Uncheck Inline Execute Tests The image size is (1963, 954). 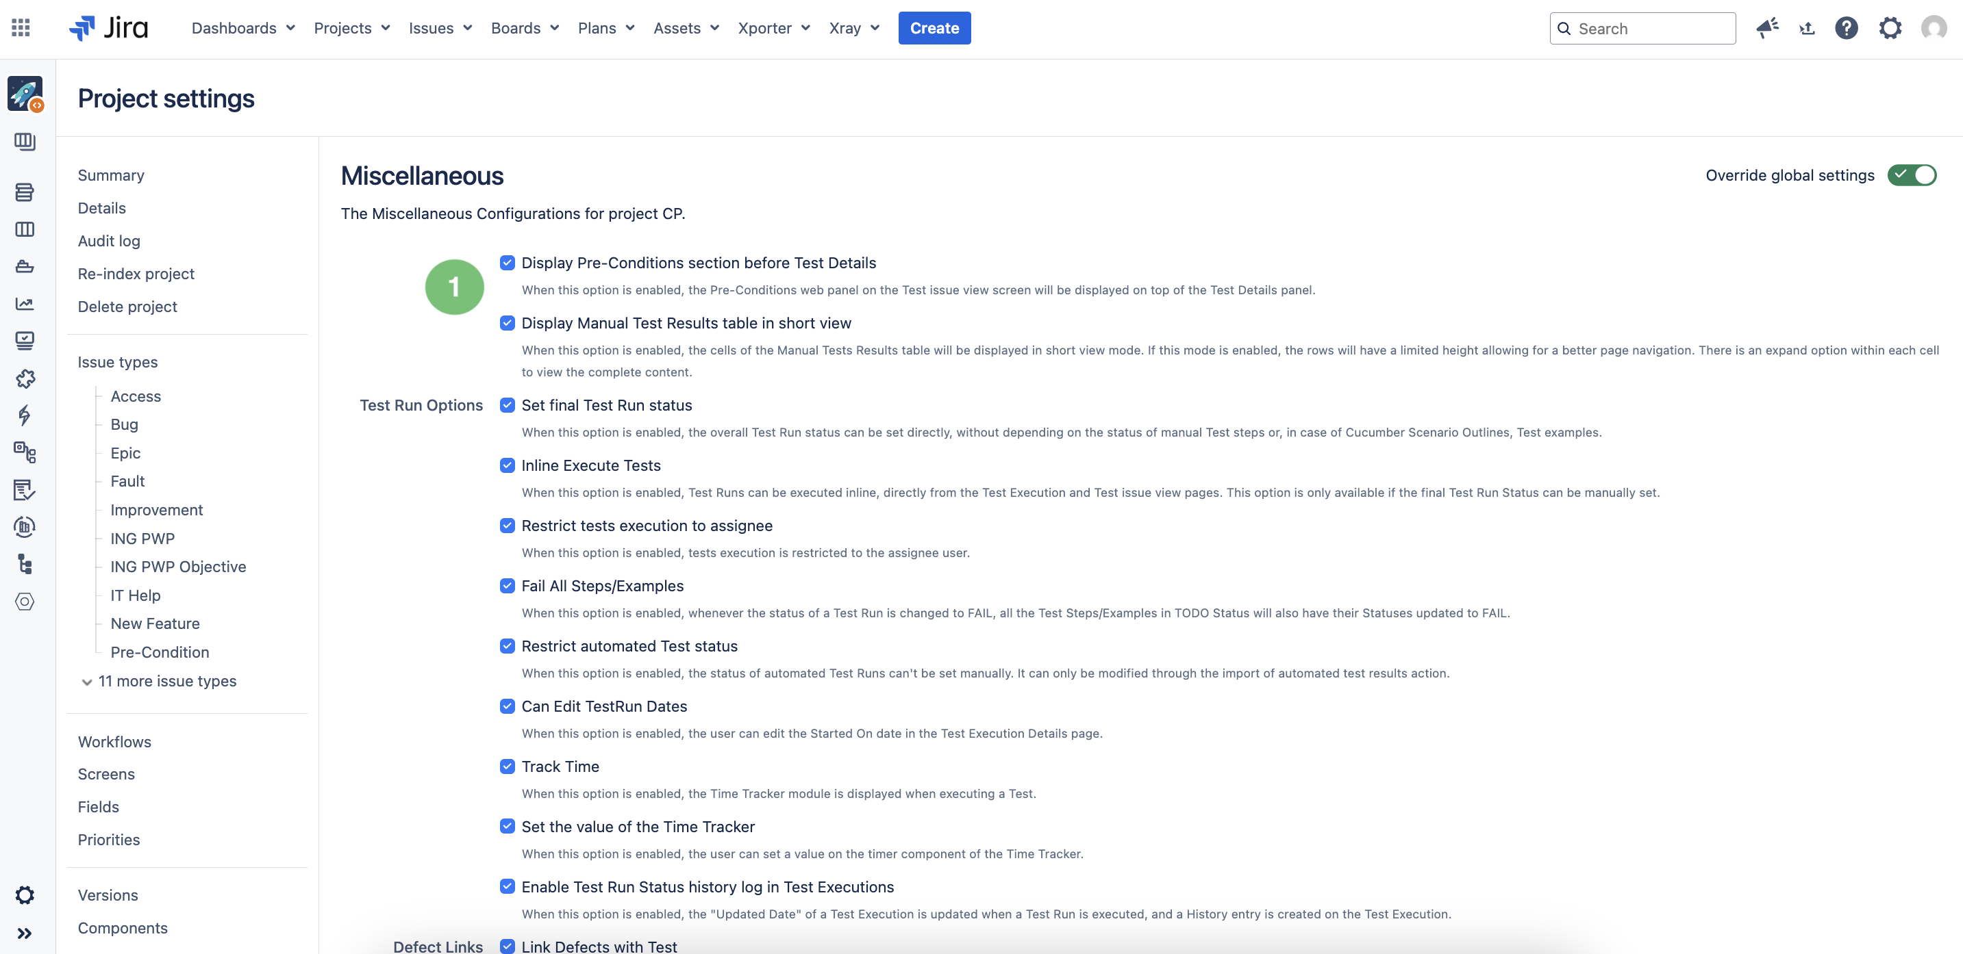[508, 465]
